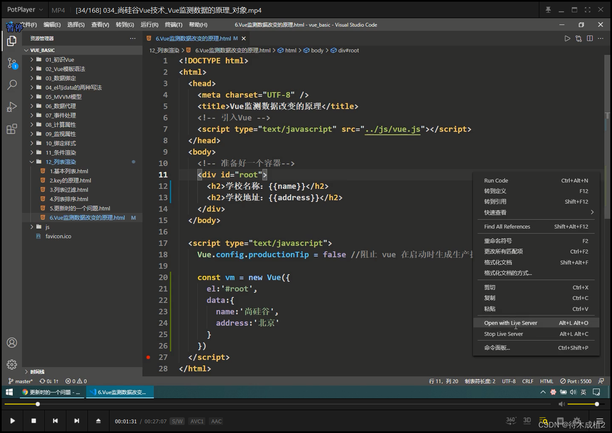Select 格式化文档 from context menu

536,262
